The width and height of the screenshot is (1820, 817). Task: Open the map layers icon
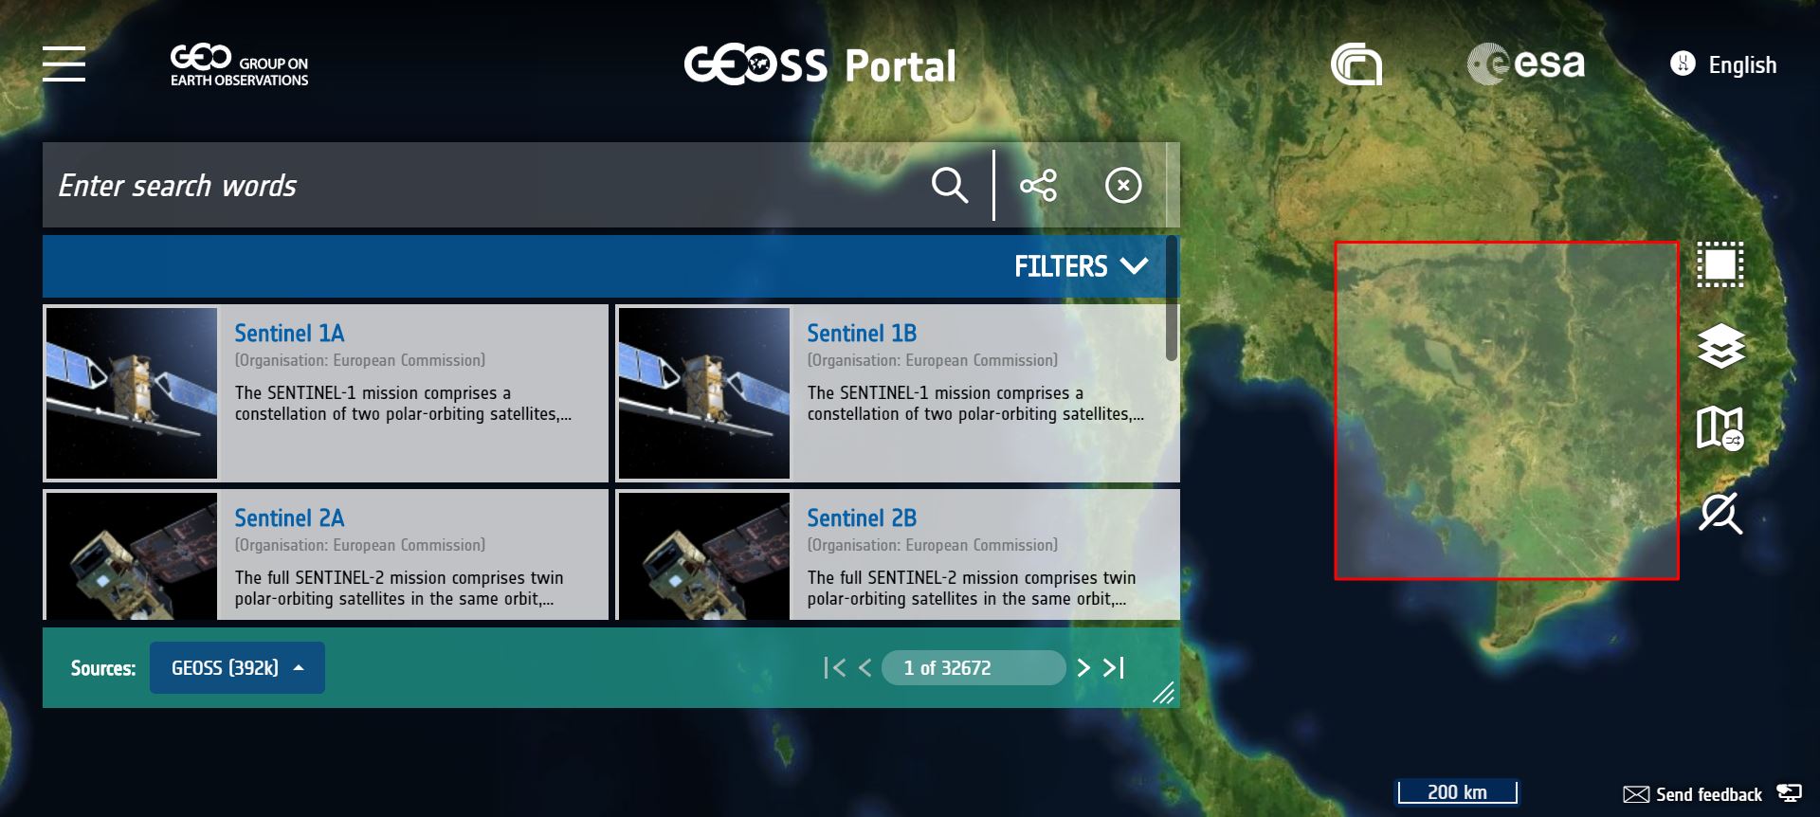(1720, 346)
